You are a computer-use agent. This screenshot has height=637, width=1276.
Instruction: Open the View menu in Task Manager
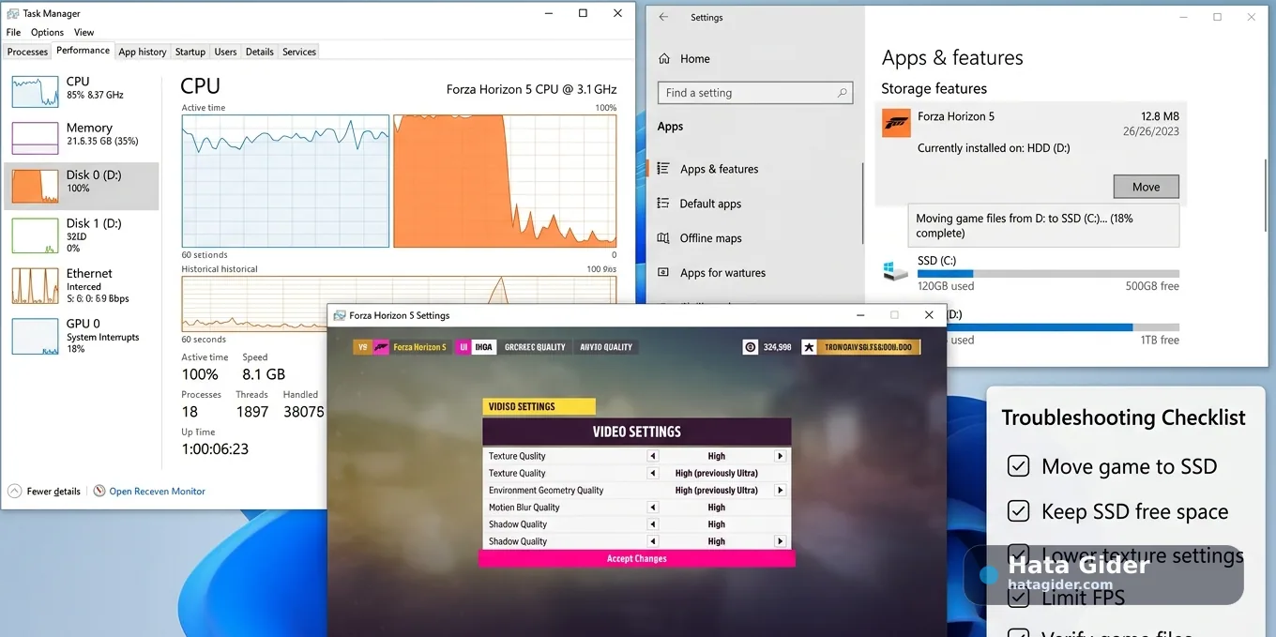(84, 32)
